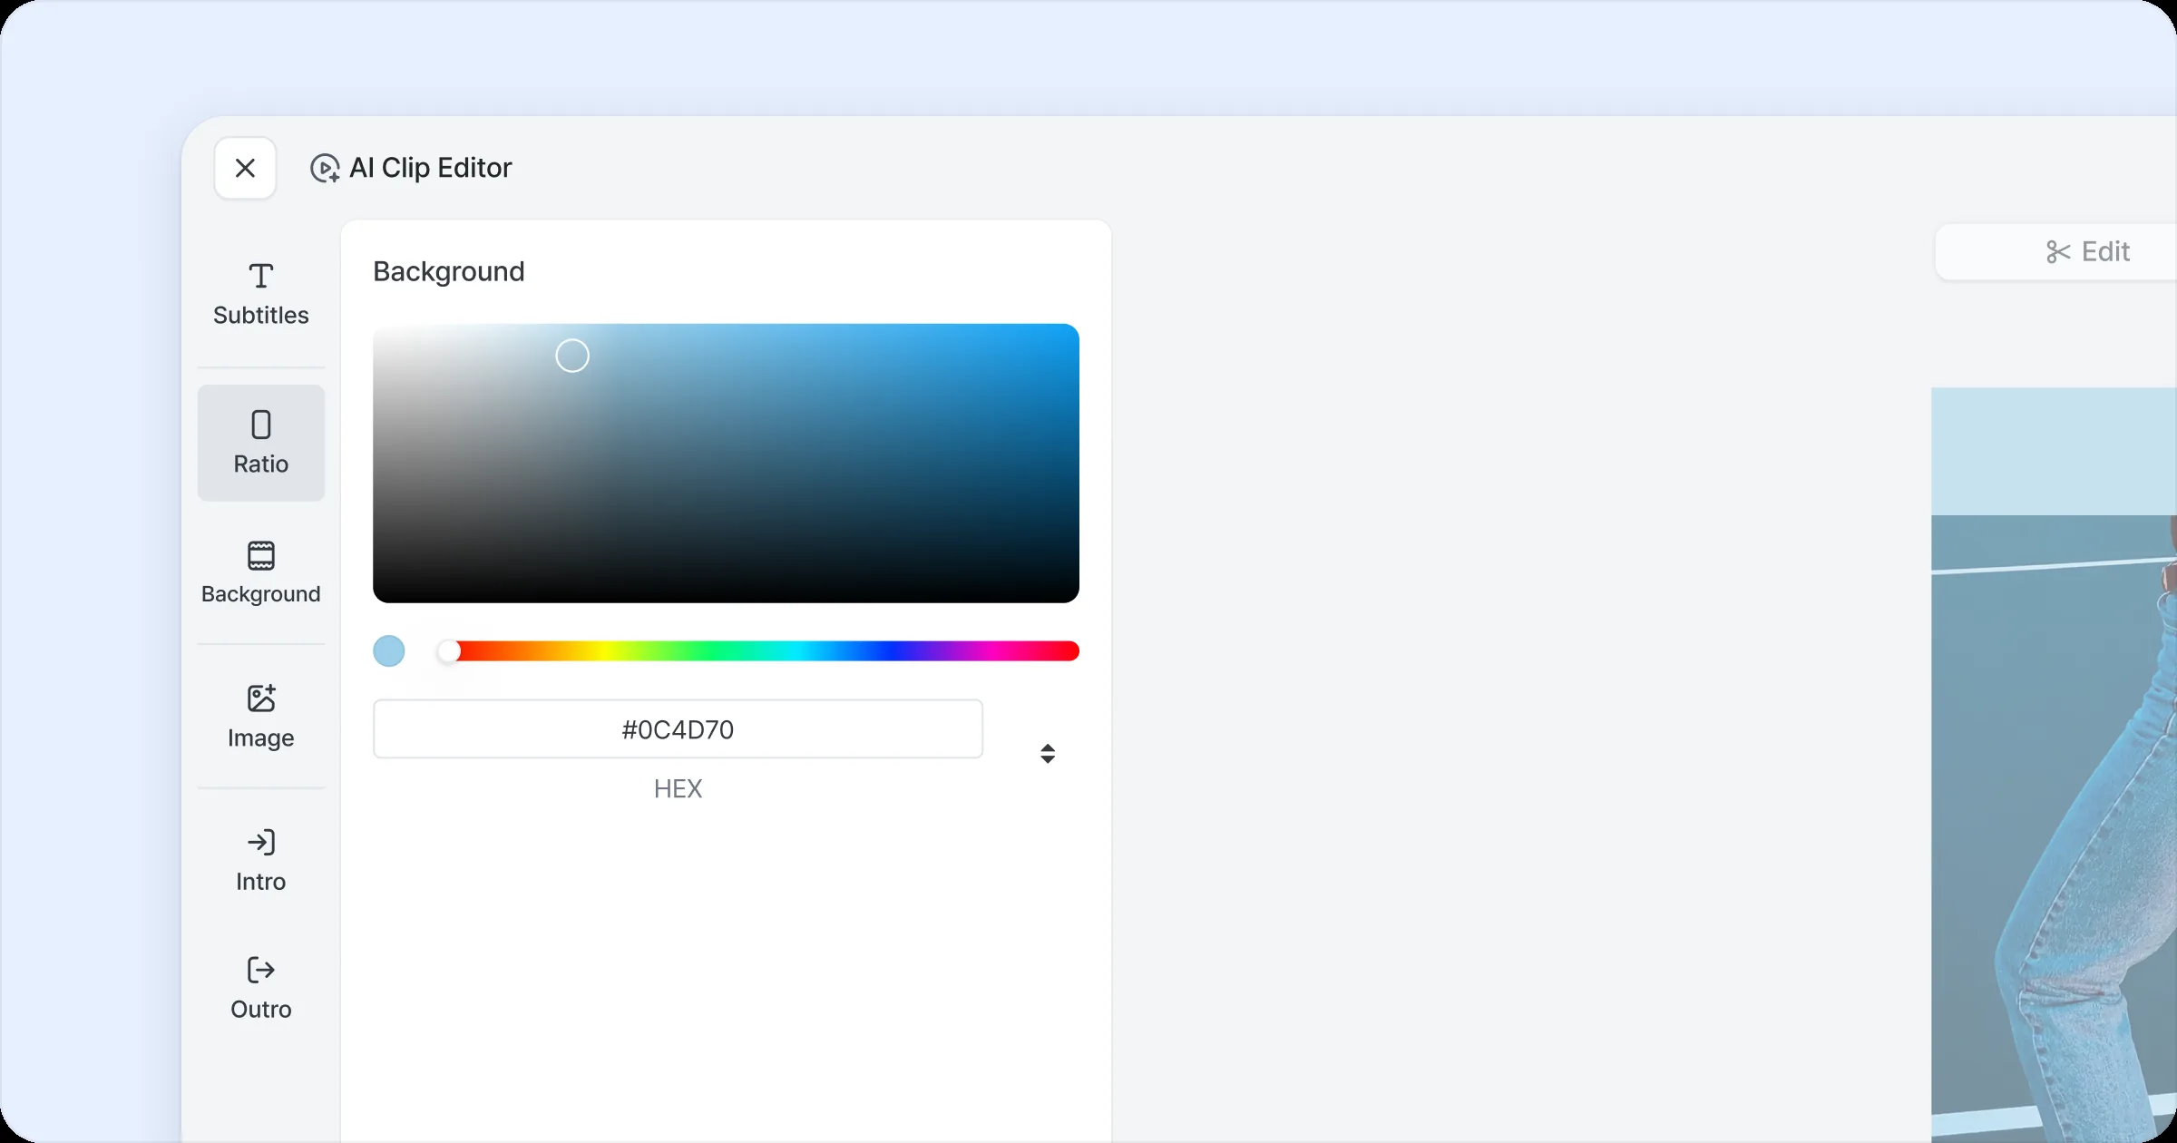
Task: Click the circular handle in the saturation field
Action: (572, 356)
